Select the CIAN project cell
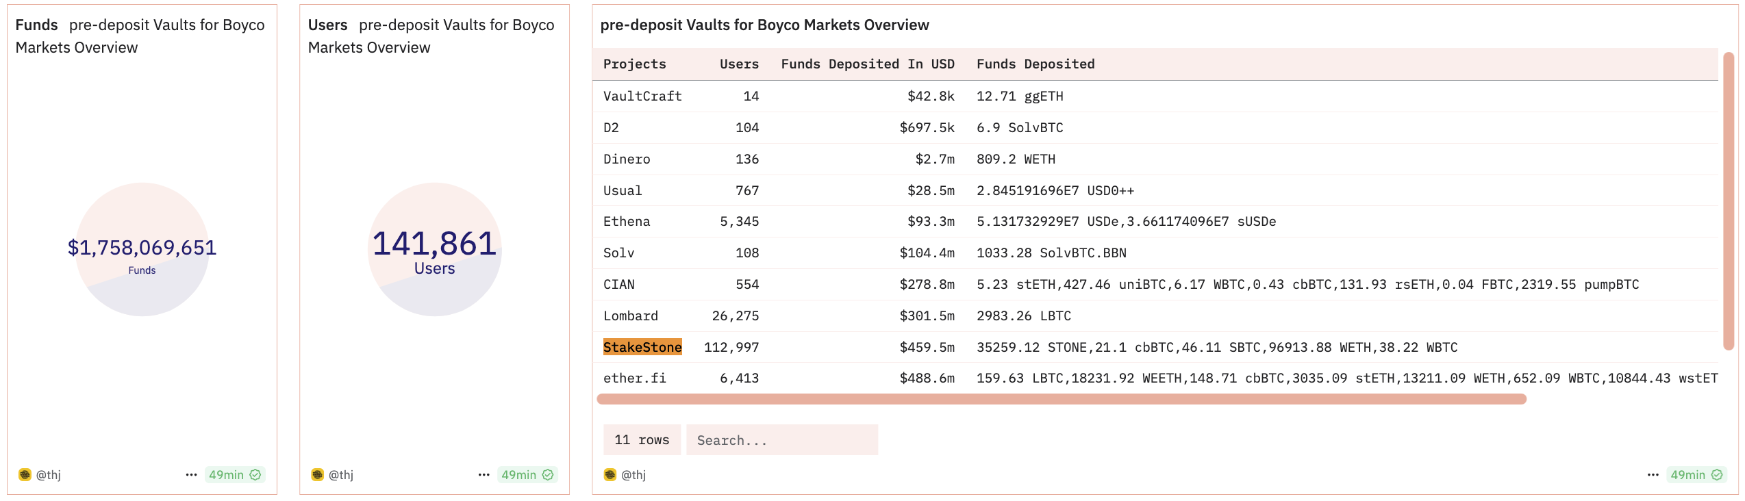The image size is (1745, 501). pyautogui.click(x=618, y=284)
